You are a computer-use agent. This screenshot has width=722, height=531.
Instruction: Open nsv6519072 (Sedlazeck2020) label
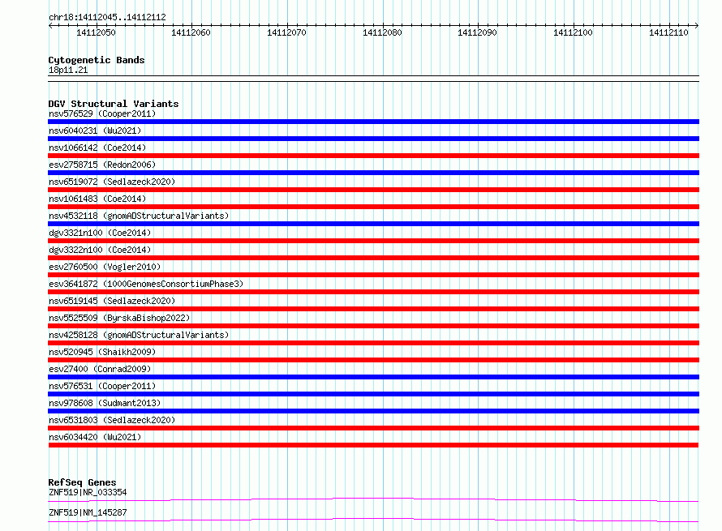(112, 182)
